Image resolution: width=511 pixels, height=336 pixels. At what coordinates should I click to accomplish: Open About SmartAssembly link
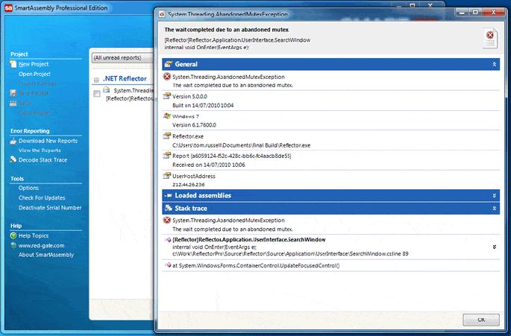pyautogui.click(x=46, y=256)
